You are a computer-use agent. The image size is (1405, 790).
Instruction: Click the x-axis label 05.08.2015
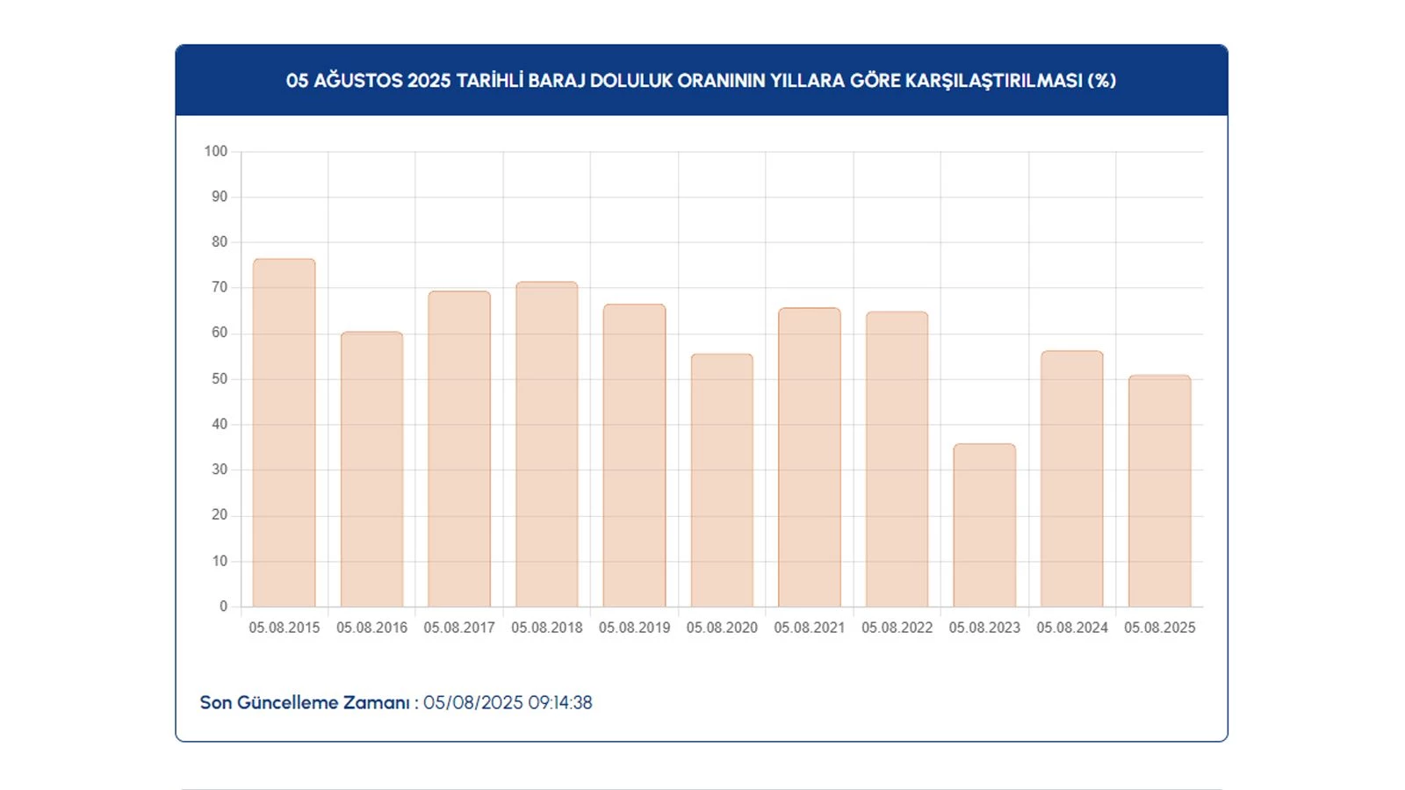point(284,628)
